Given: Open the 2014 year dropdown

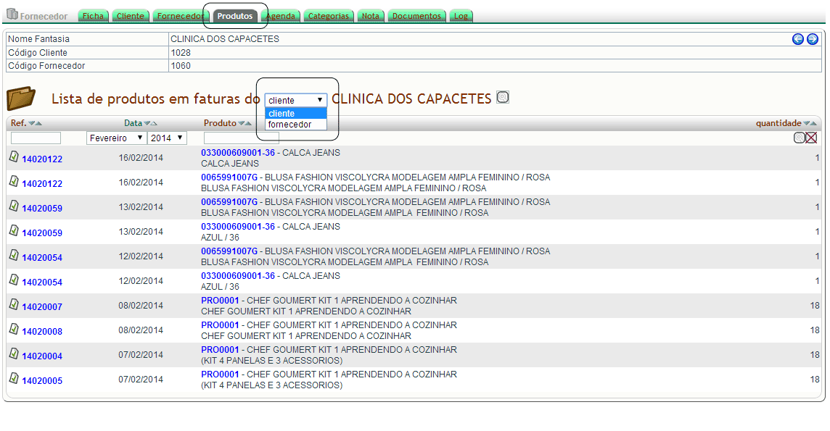Looking at the screenshot, I should tap(167, 138).
